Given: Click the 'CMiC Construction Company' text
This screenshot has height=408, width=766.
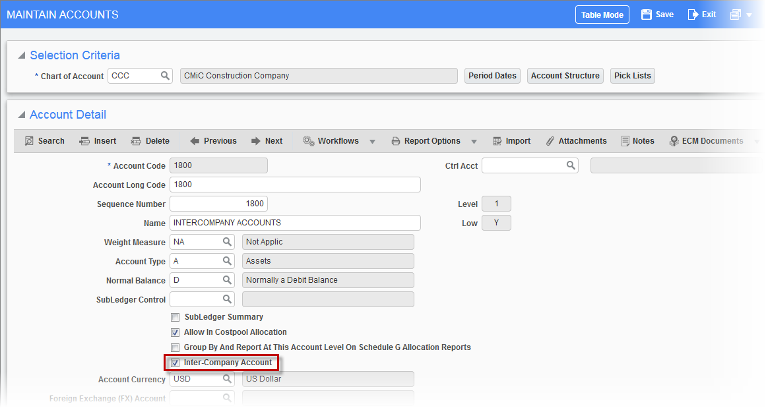Looking at the screenshot, I should [236, 76].
